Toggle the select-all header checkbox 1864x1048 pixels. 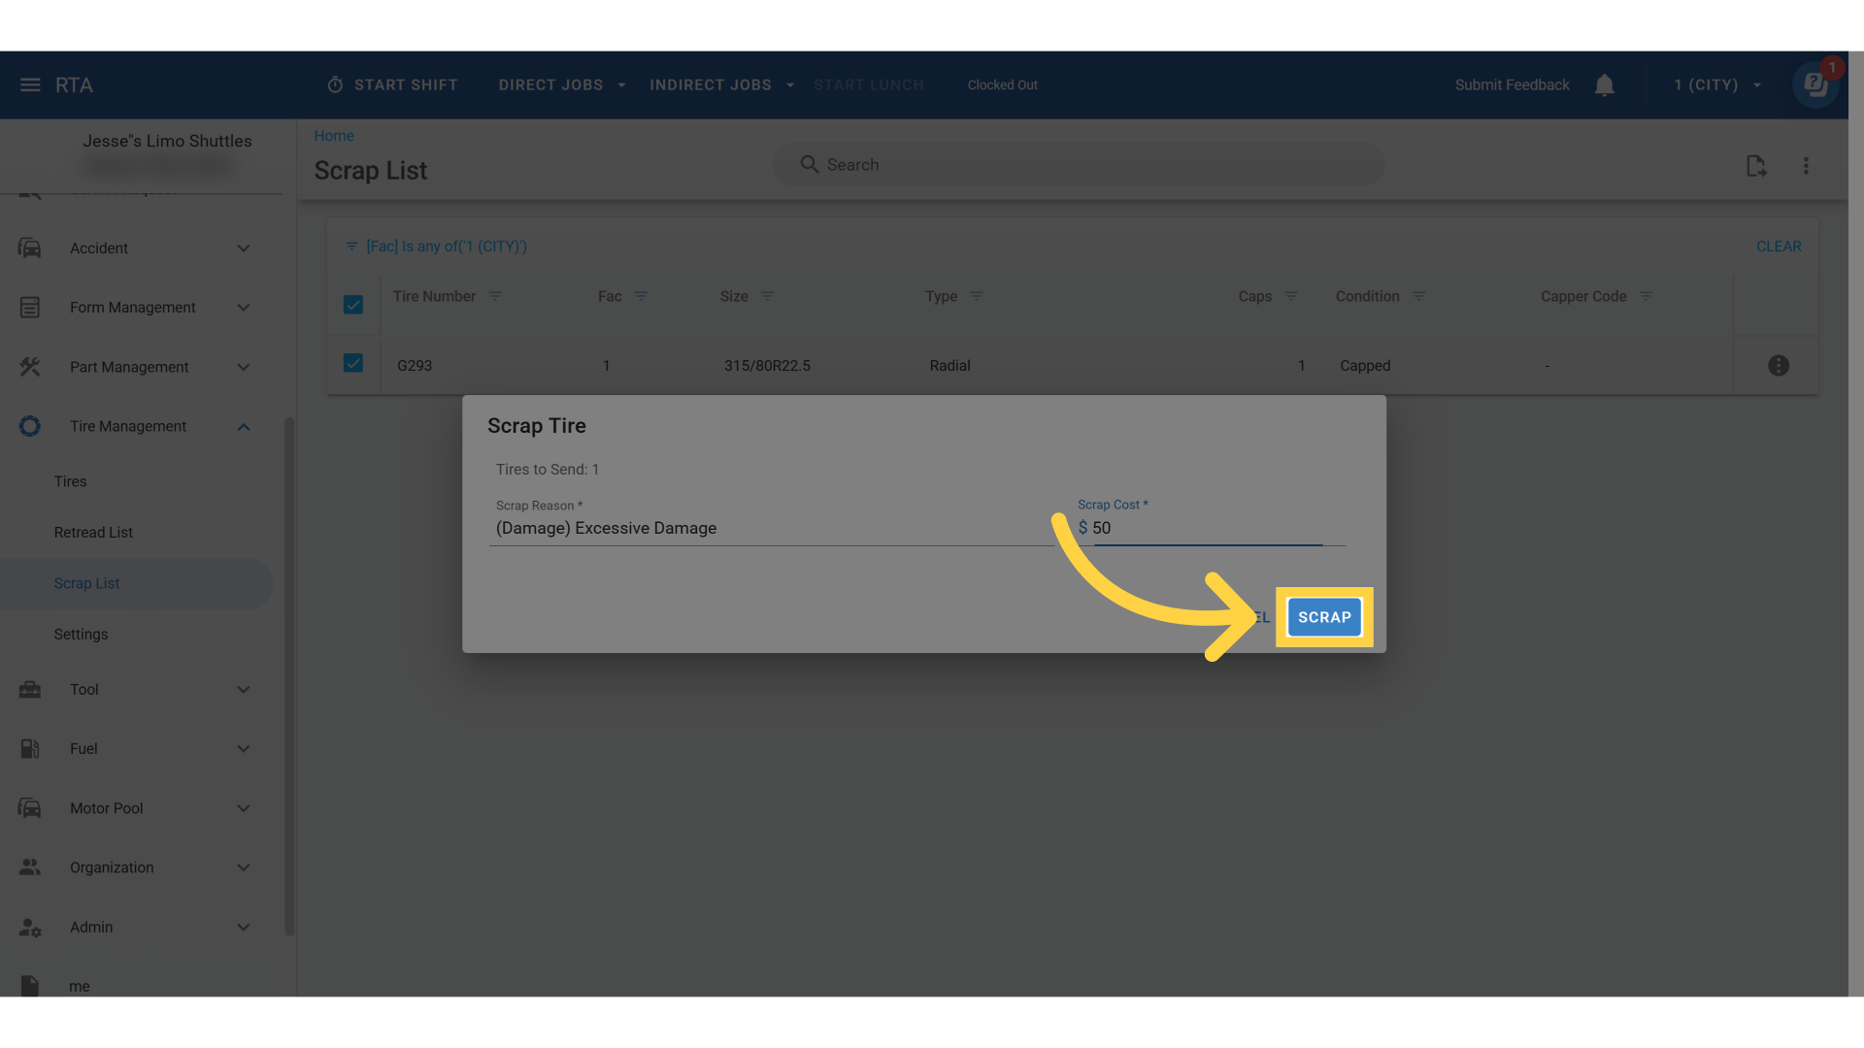pyautogui.click(x=353, y=305)
